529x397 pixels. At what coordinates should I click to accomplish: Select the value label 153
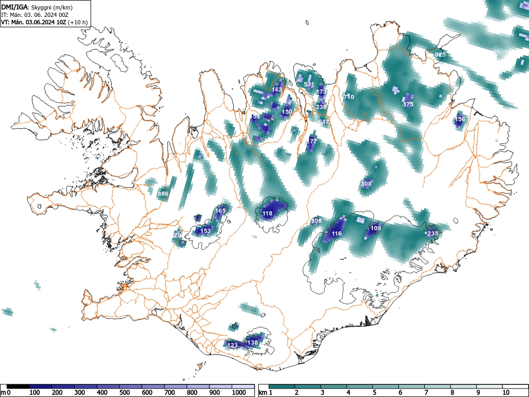(205, 231)
